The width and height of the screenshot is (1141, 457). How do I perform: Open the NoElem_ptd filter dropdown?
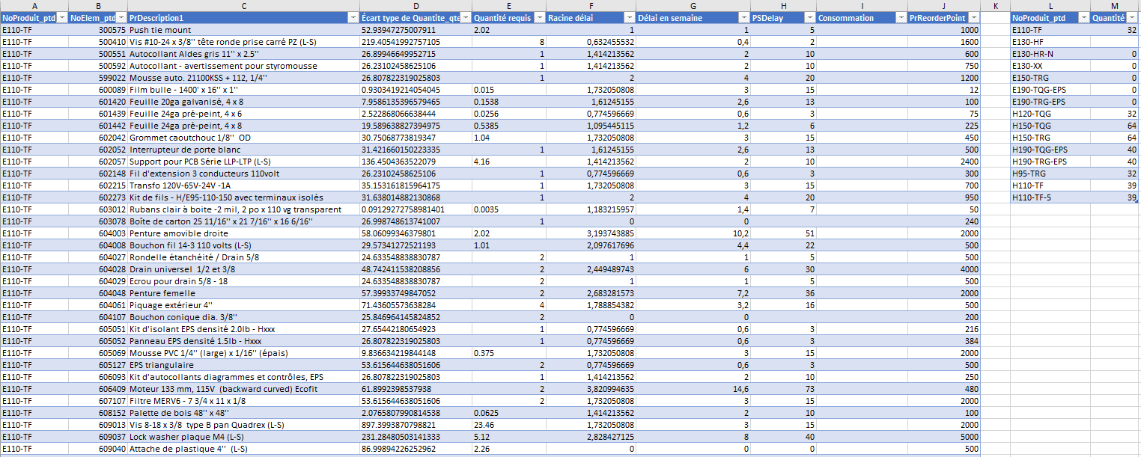(x=121, y=18)
